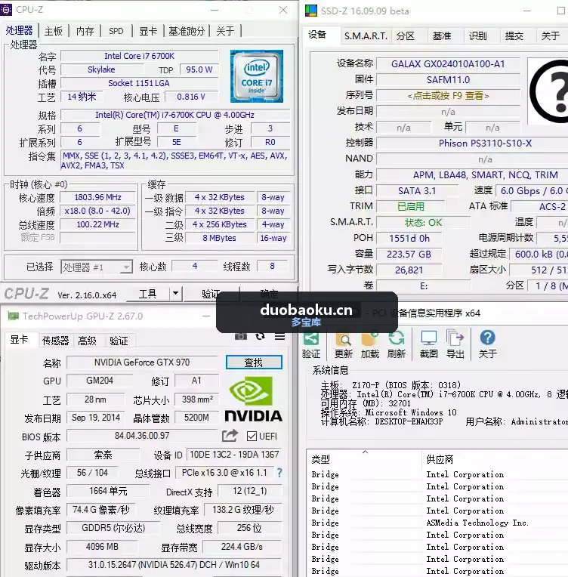This screenshot has height=577, width=568.
Task: Select the 显卡 tab in GPU-Z
Action: tap(19, 340)
